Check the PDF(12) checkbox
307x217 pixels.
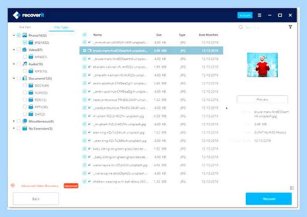point(25,99)
